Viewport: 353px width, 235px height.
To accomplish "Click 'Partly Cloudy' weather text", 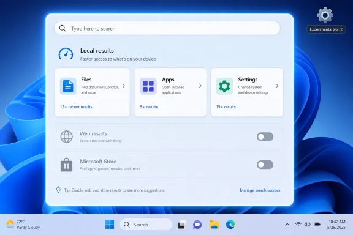I will tap(28, 228).
